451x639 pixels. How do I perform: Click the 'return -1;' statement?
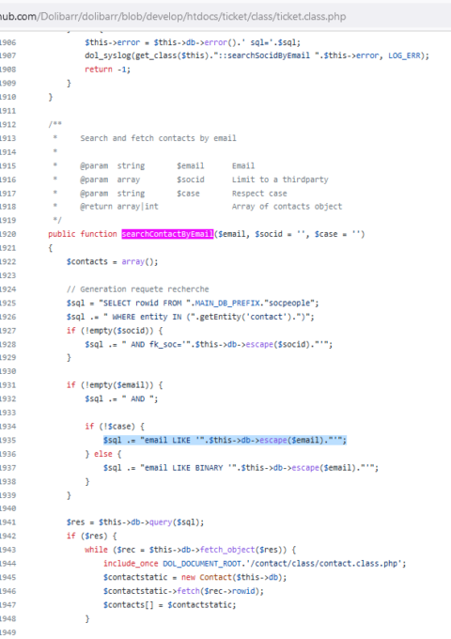tap(107, 70)
